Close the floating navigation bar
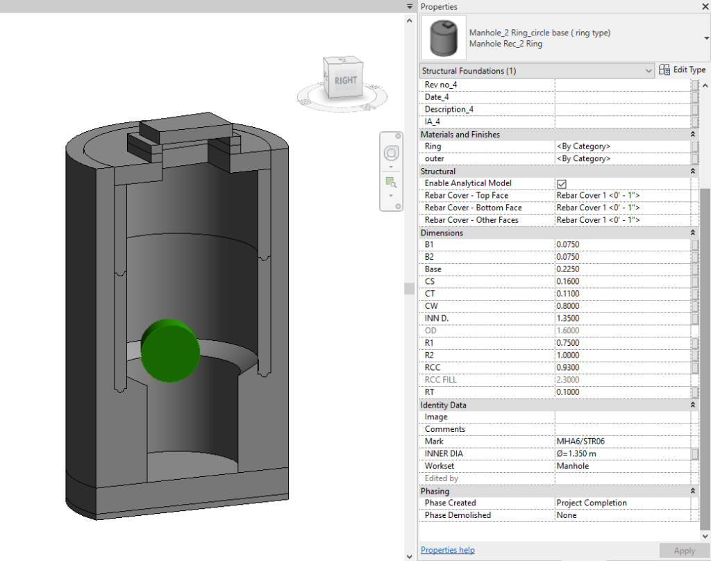 click(398, 136)
